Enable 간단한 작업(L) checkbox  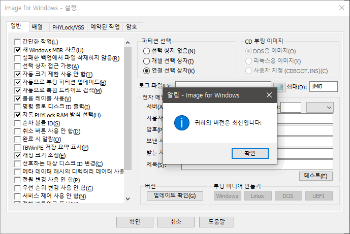click(x=17, y=42)
